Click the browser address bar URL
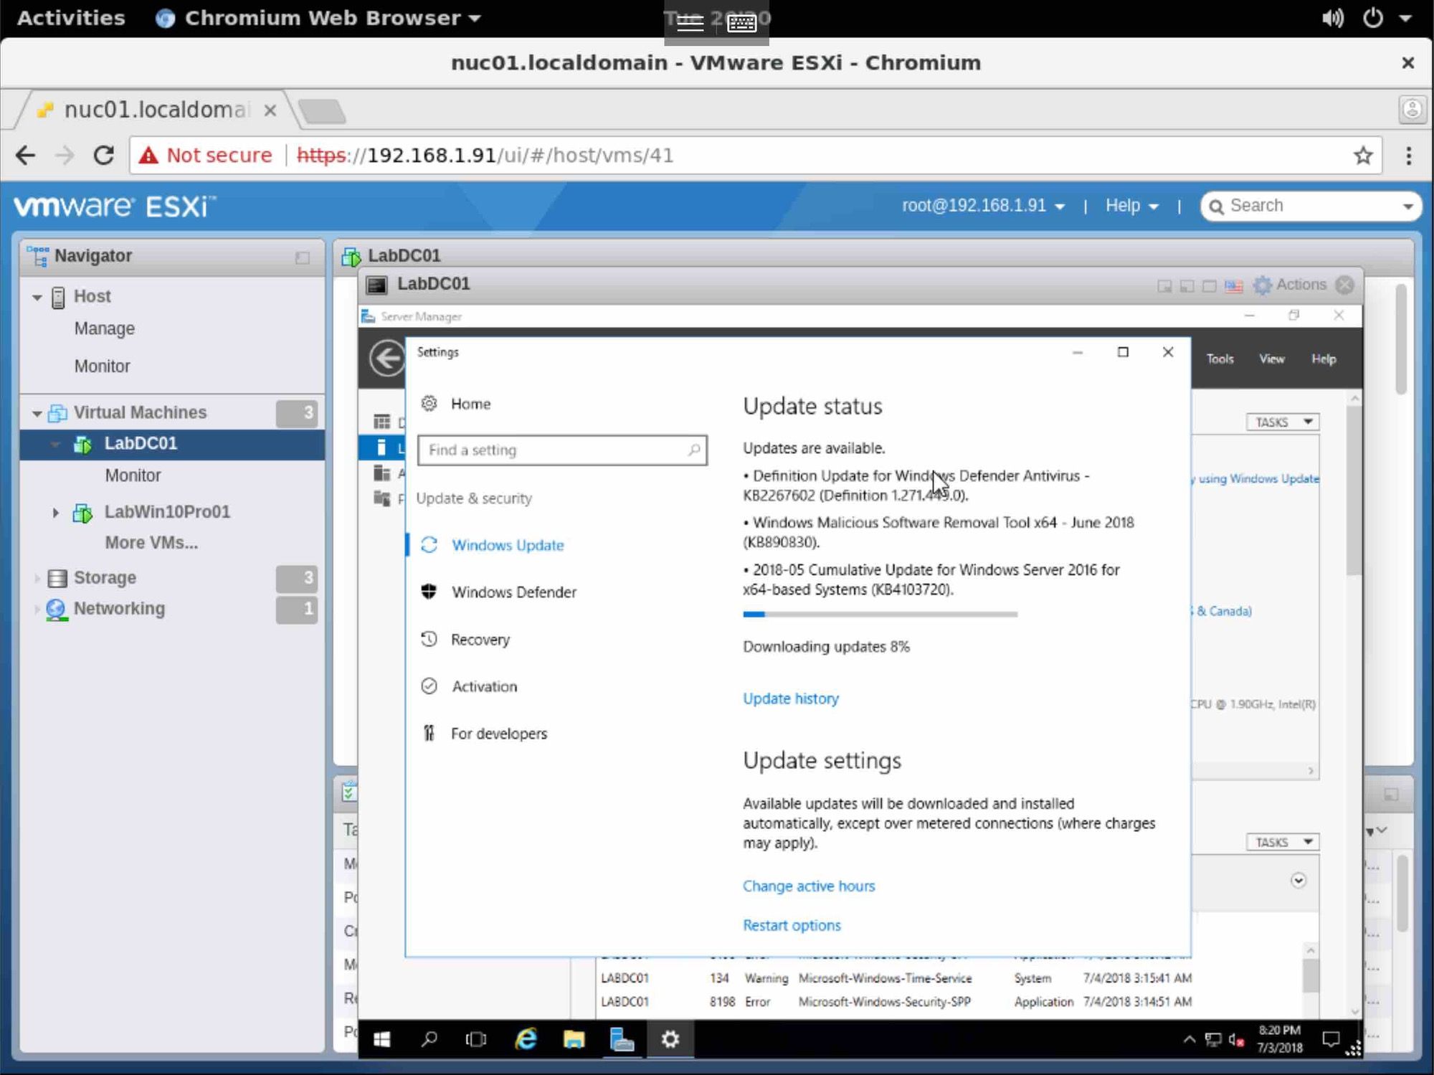 485,155
